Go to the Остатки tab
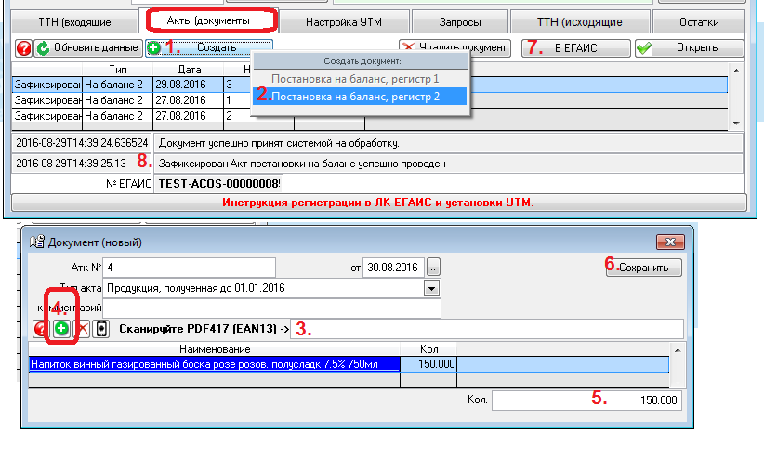 click(x=698, y=20)
